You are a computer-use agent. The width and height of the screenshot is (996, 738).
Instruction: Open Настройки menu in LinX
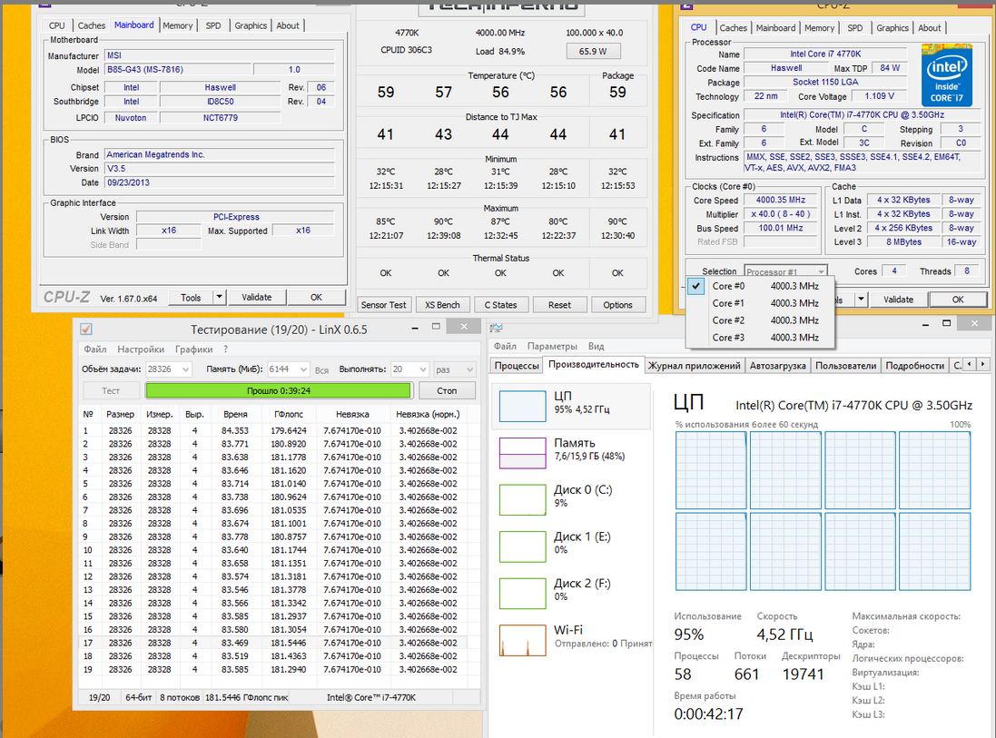(x=141, y=349)
